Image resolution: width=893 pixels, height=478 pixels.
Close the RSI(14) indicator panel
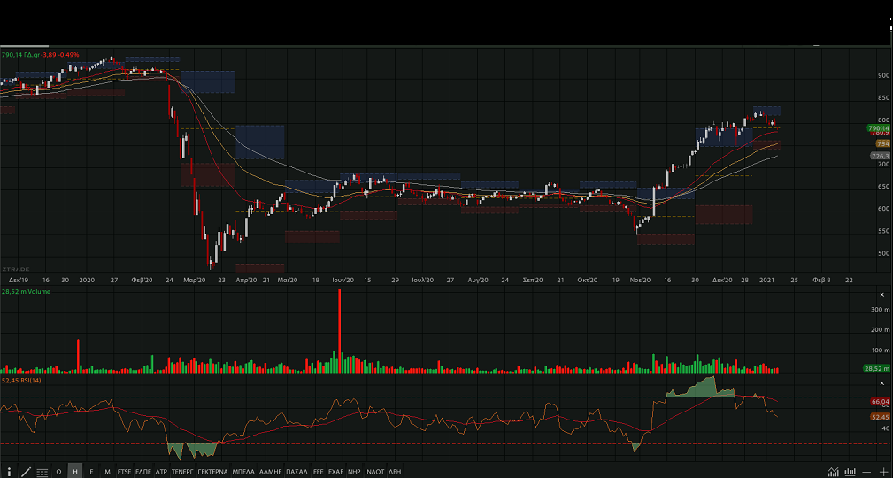(882, 383)
